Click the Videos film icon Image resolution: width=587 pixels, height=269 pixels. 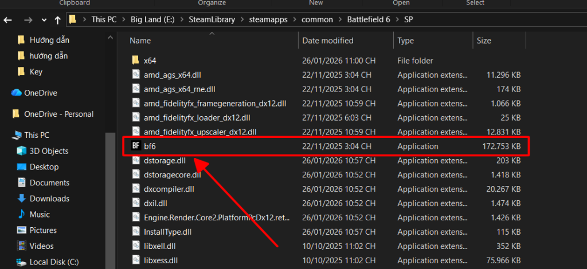21,246
